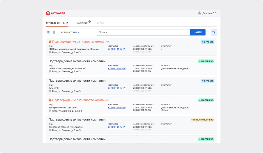The width and height of the screenshot is (263, 153).
Task: Select lead name Выпирайло Олег Олегович
Action: pyautogui.click(x=63, y=108)
